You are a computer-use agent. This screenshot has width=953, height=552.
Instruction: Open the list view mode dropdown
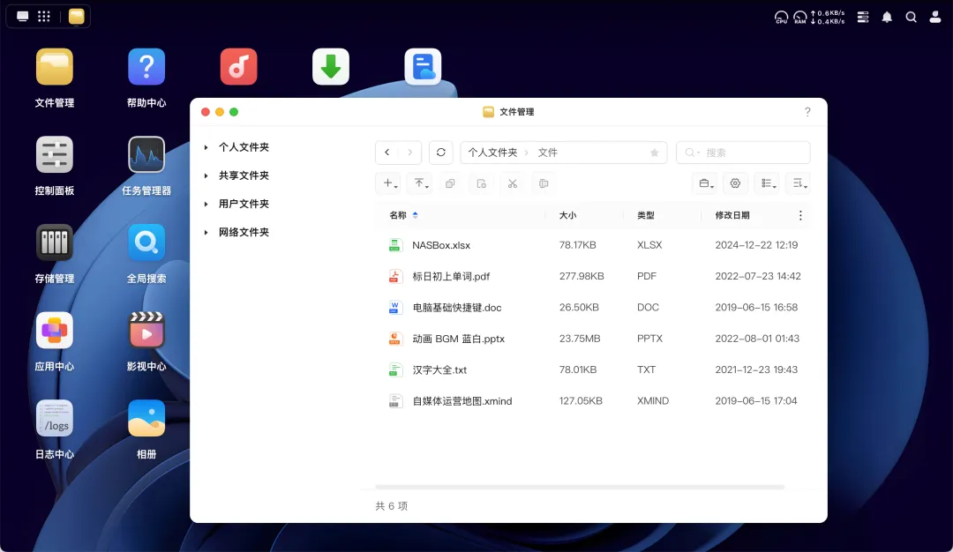tap(769, 183)
